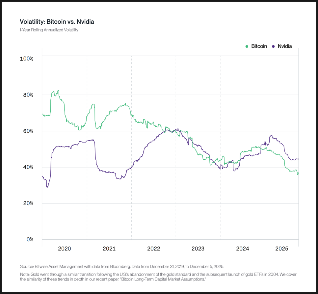Select the 2021 x-axis year label
Viewport: 318px width, 294px height.
coord(109,249)
